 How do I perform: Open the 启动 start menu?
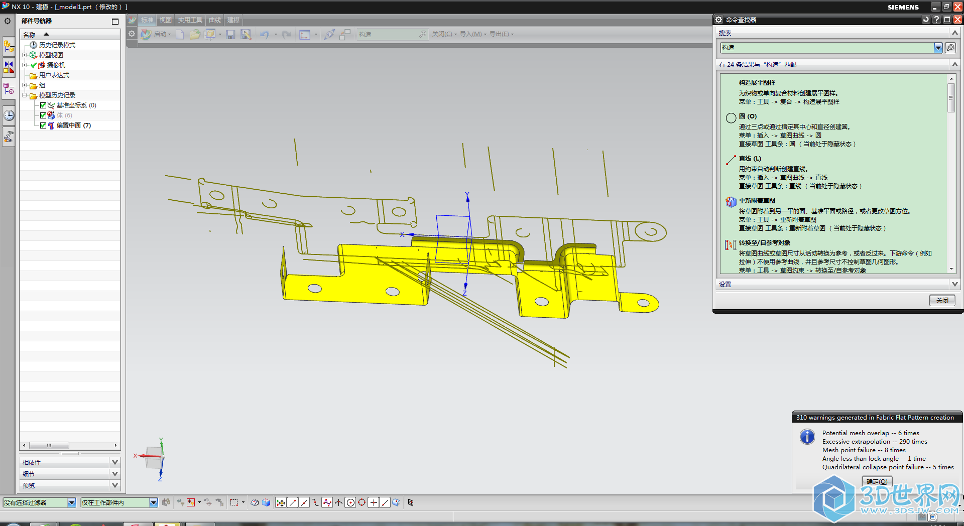tap(156, 34)
